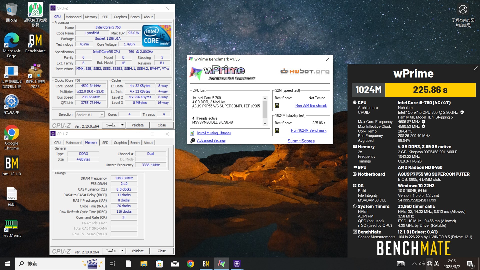Click Advanced Settings link in wPrime

point(211,141)
